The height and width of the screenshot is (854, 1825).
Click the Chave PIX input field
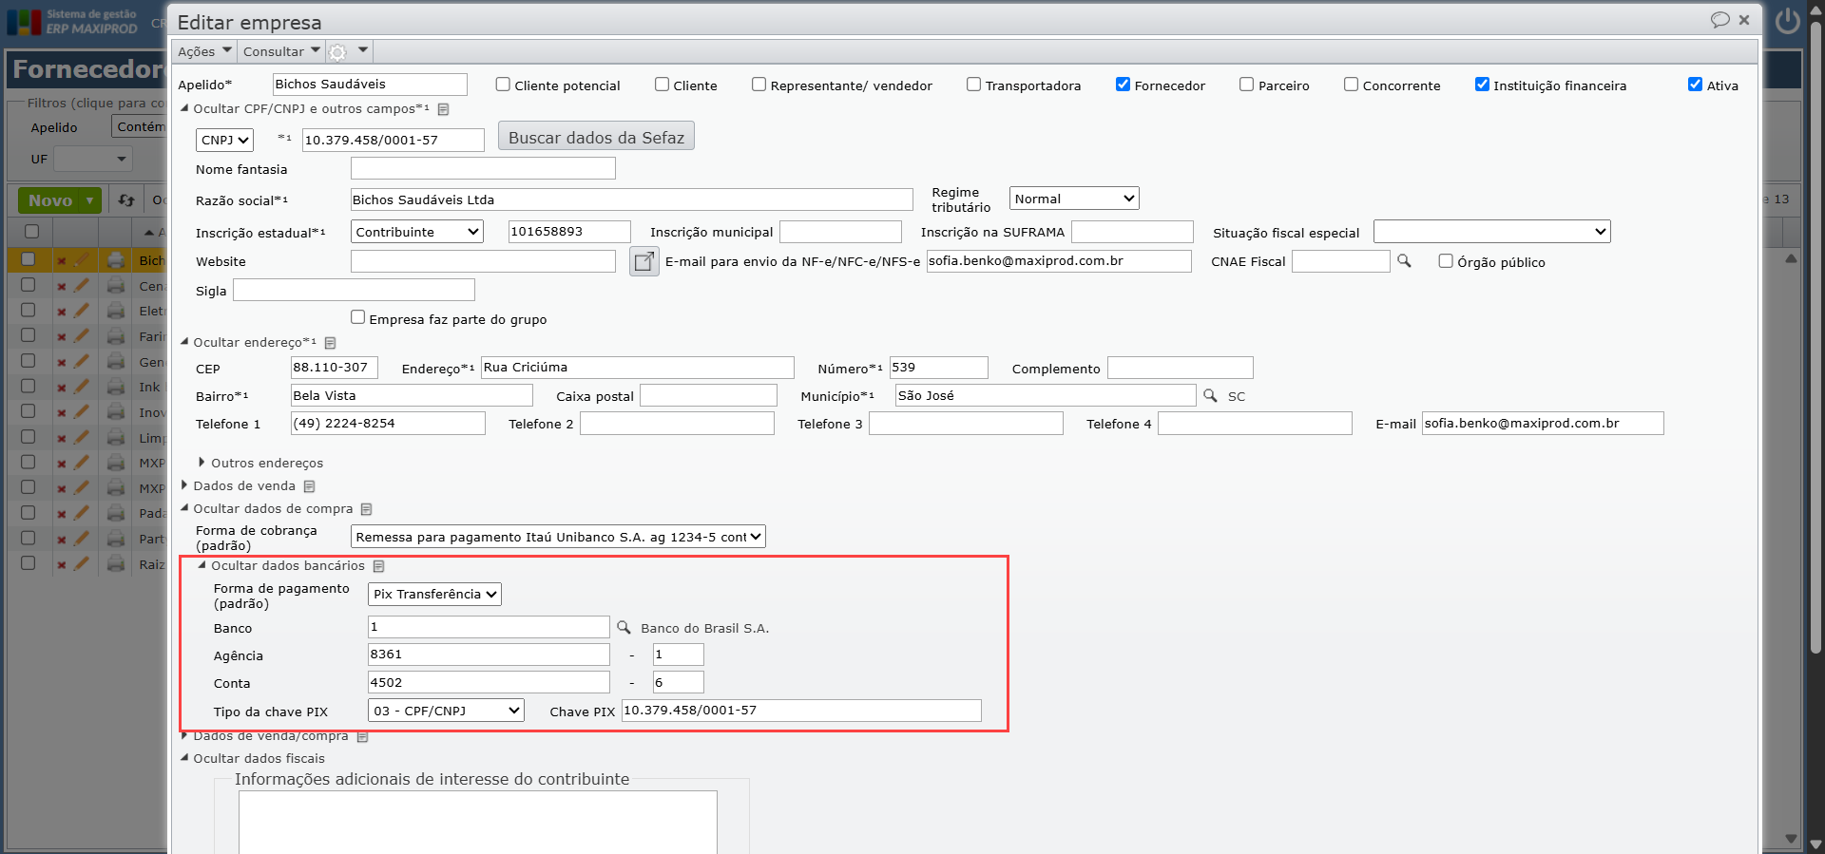tap(801, 711)
